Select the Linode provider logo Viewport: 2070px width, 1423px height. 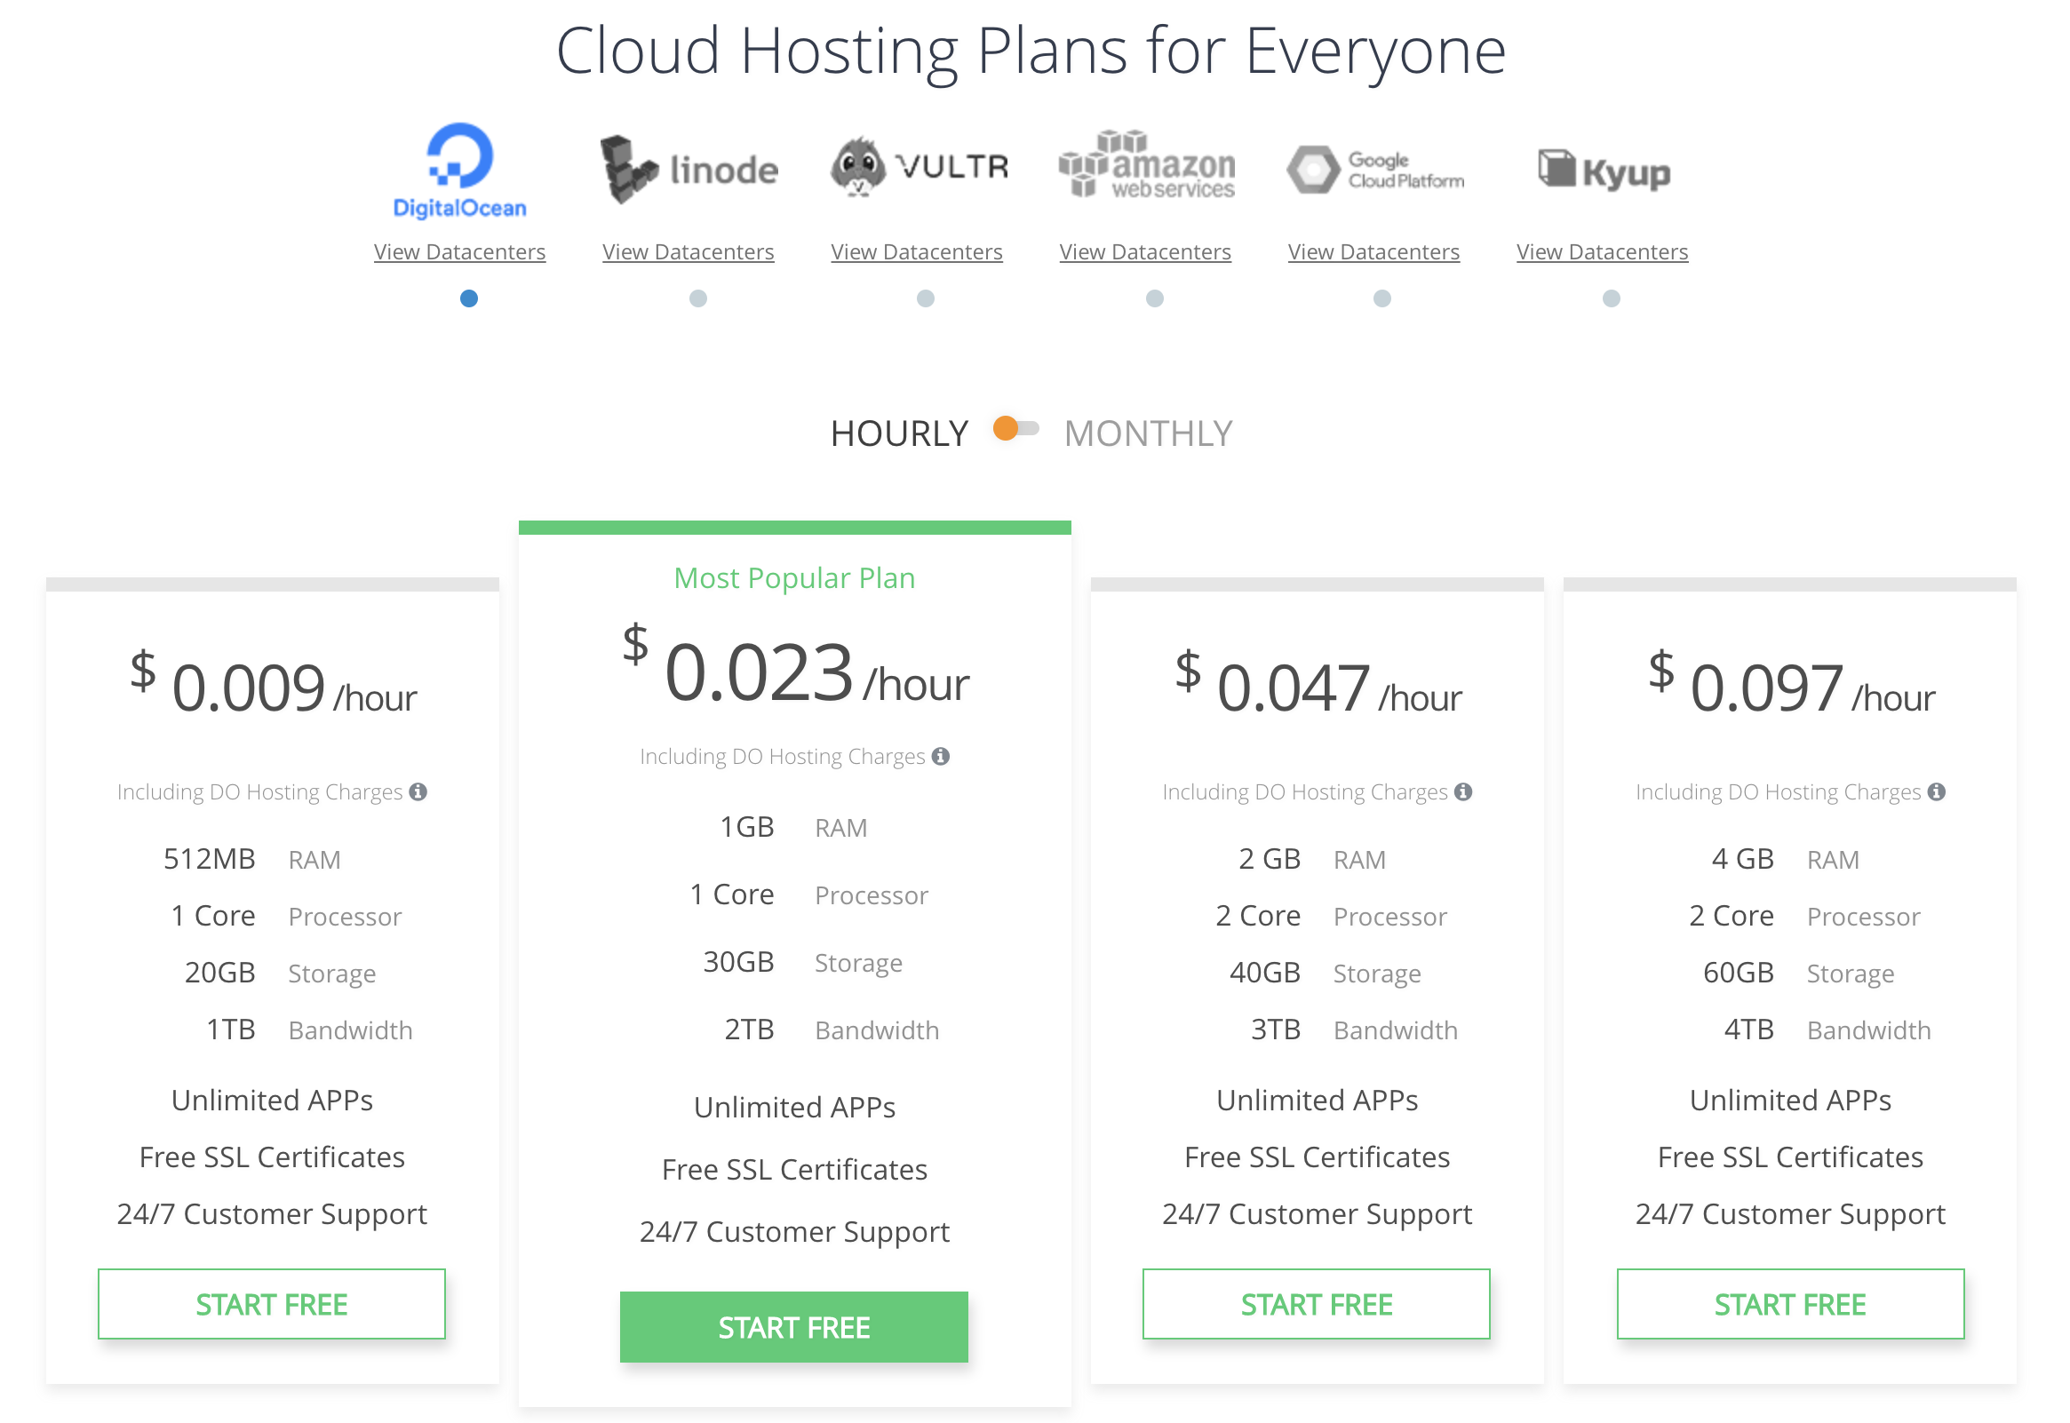[x=689, y=170]
